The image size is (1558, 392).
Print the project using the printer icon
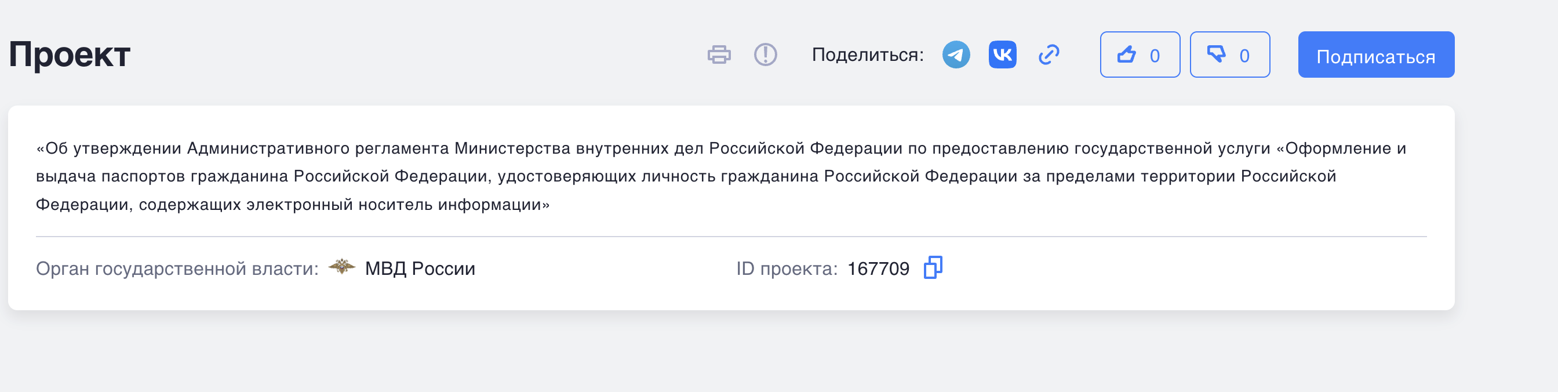[x=719, y=55]
